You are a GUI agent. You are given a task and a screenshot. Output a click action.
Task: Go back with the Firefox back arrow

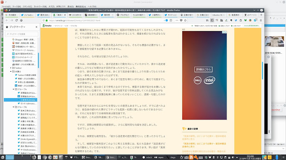point(7,20)
